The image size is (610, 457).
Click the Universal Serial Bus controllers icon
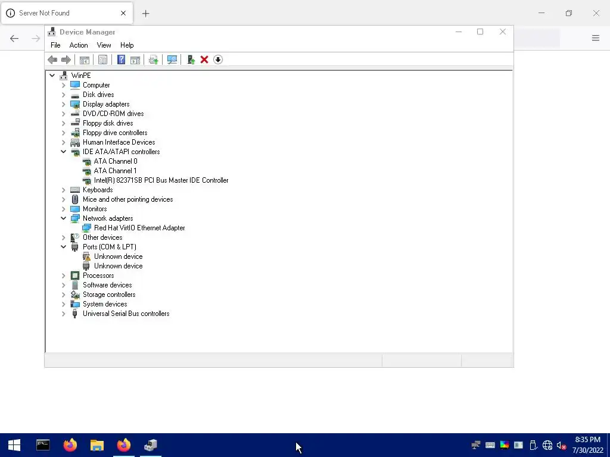[74, 314]
